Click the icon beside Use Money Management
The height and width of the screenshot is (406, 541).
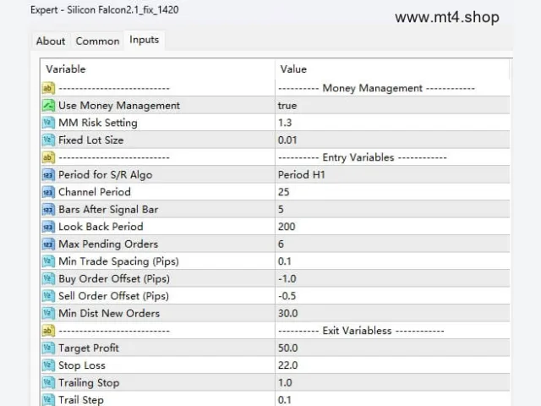coord(48,105)
